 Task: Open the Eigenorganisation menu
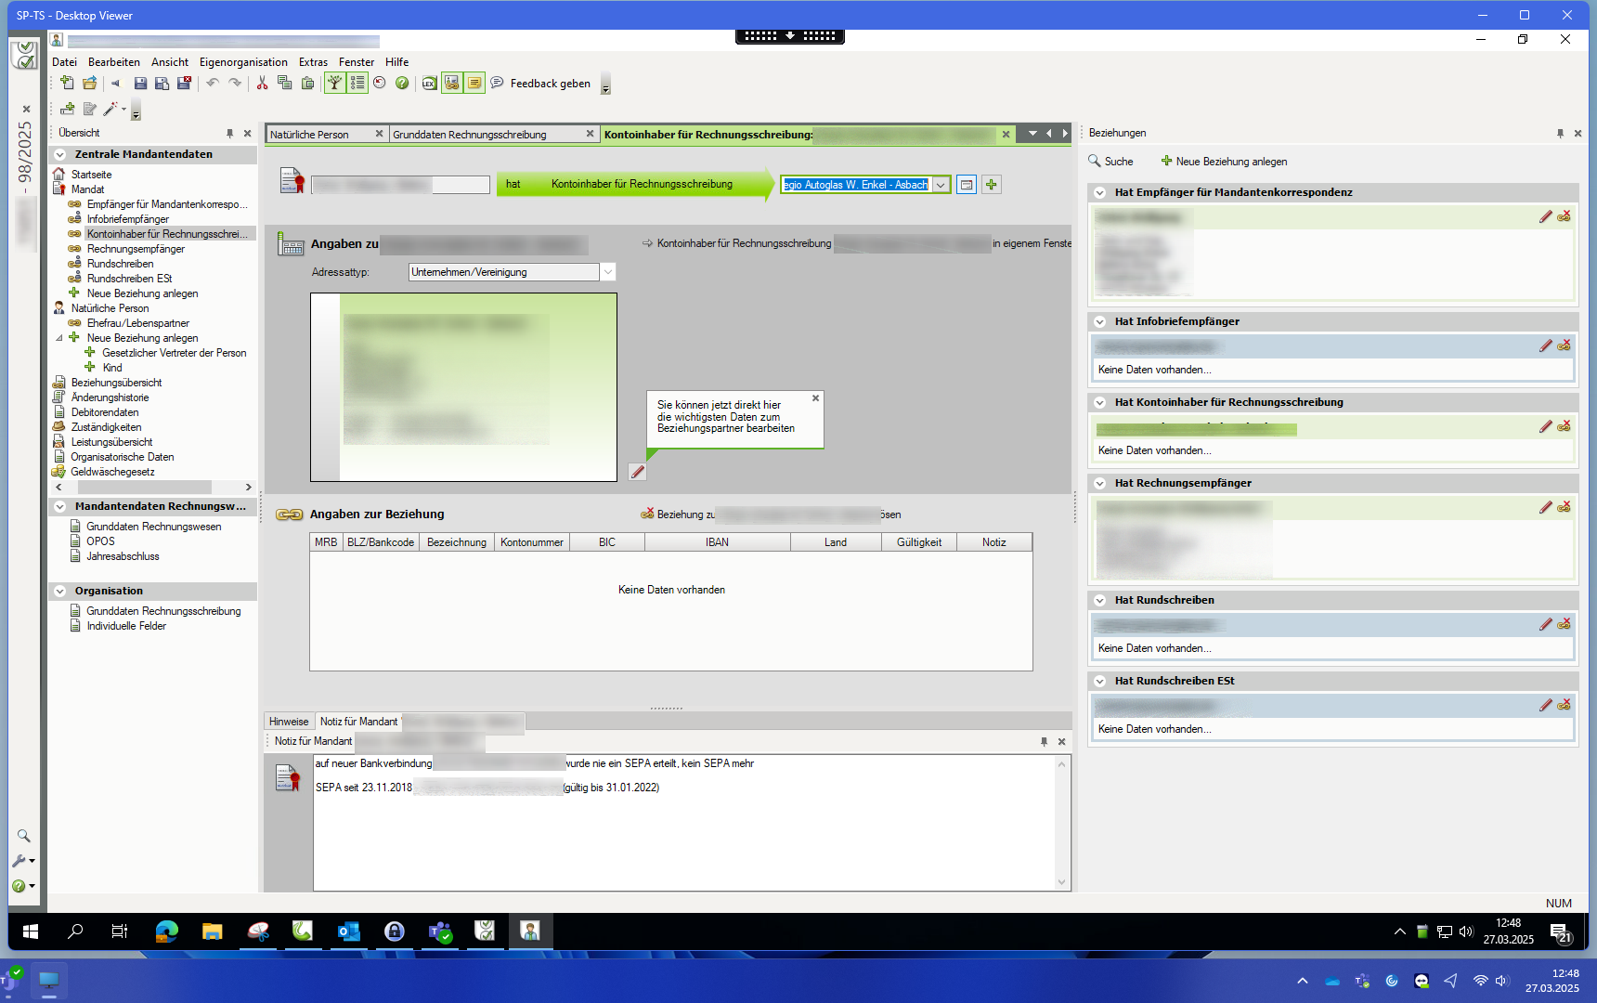click(x=243, y=62)
